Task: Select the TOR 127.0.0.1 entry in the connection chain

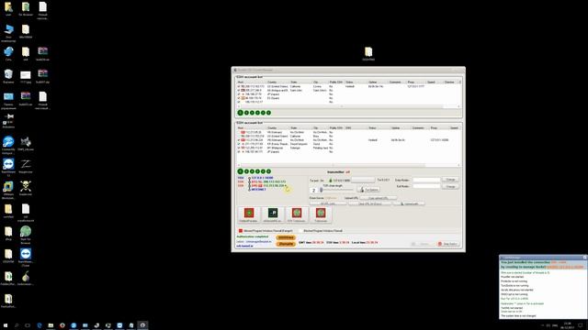Action: click(262, 178)
